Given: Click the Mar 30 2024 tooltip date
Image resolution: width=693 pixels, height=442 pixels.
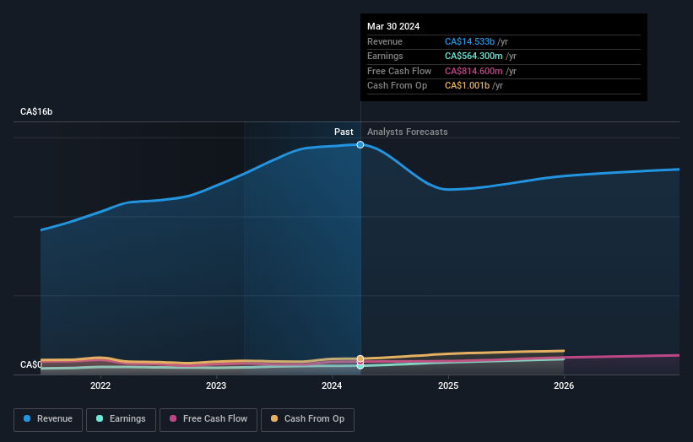Looking at the screenshot, I should click(393, 26).
